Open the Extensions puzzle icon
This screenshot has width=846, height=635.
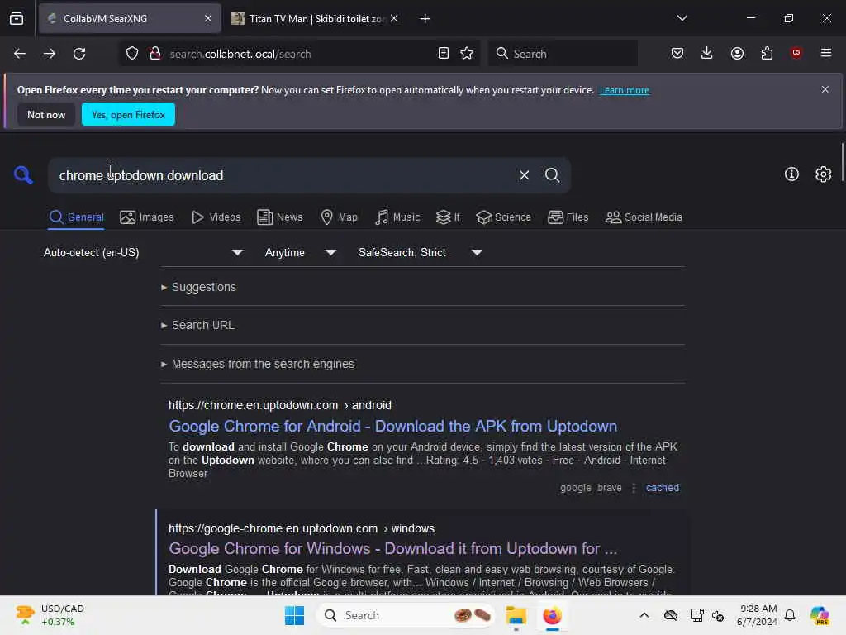[x=767, y=53]
